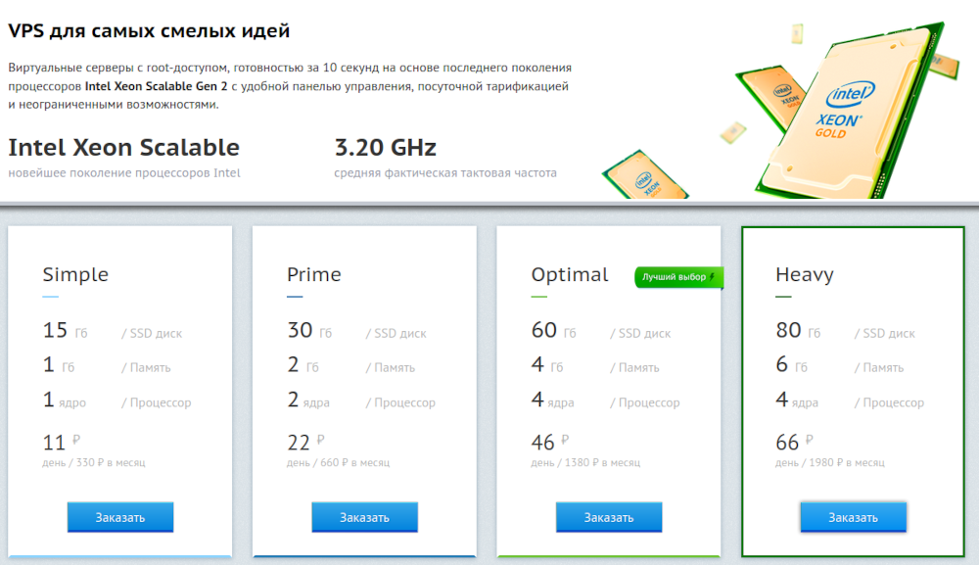Image resolution: width=979 pixels, height=565 pixels.
Task: Click the 'Лучший выбор' badge on Optimal
Action: [678, 277]
